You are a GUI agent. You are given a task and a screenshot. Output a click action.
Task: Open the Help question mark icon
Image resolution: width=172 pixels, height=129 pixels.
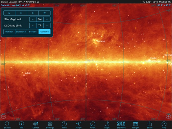click(x=164, y=124)
